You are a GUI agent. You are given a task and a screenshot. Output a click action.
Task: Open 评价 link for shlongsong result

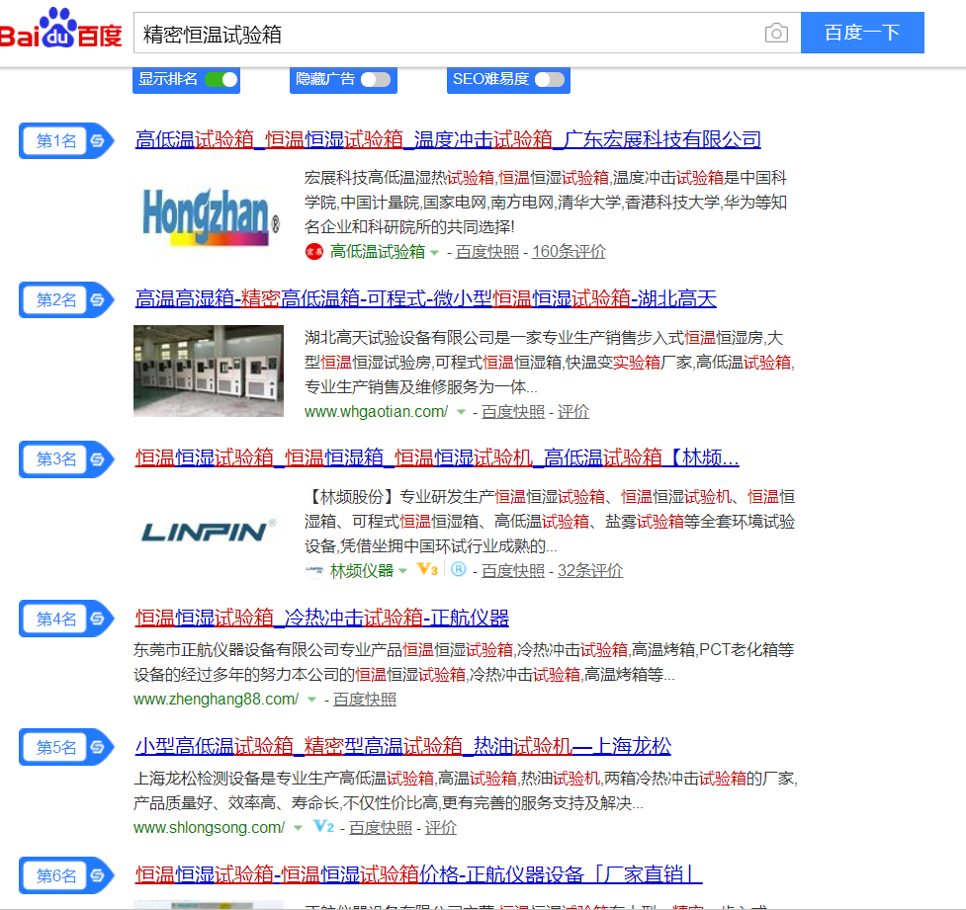441,827
